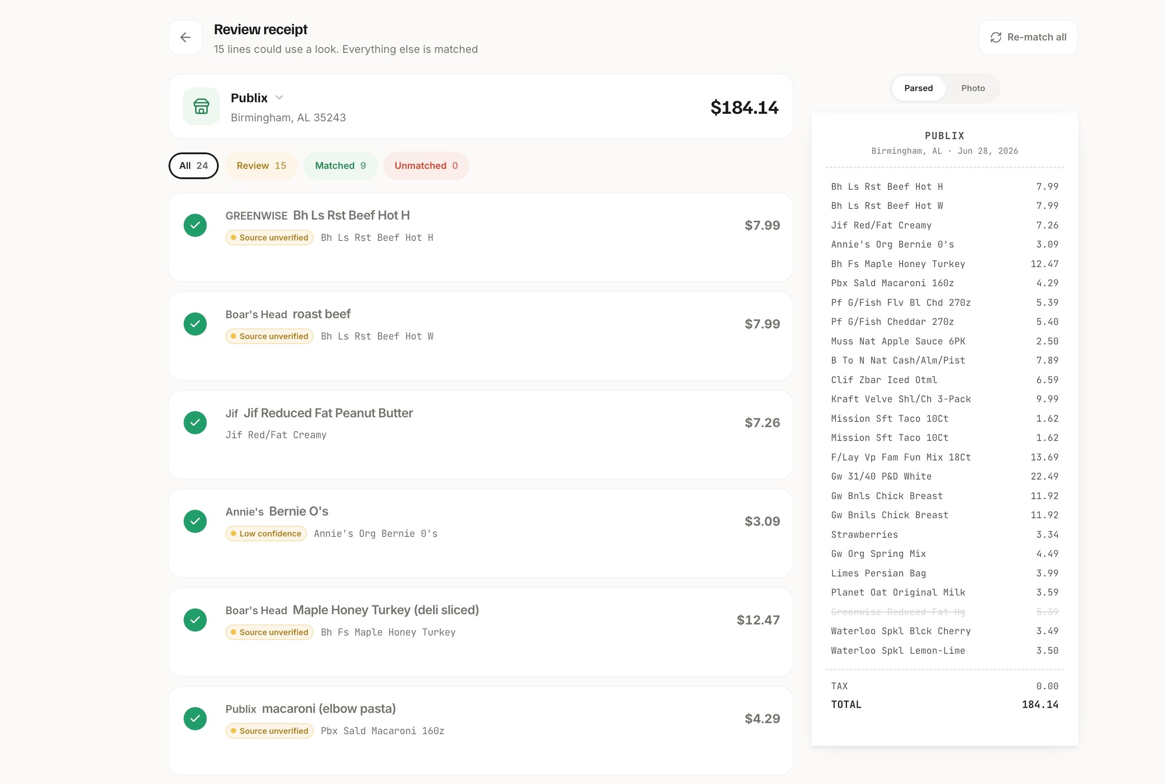Click receipt line Gw 31/40 P&D White
Screen dimensions: 1165x784
(x=944, y=476)
